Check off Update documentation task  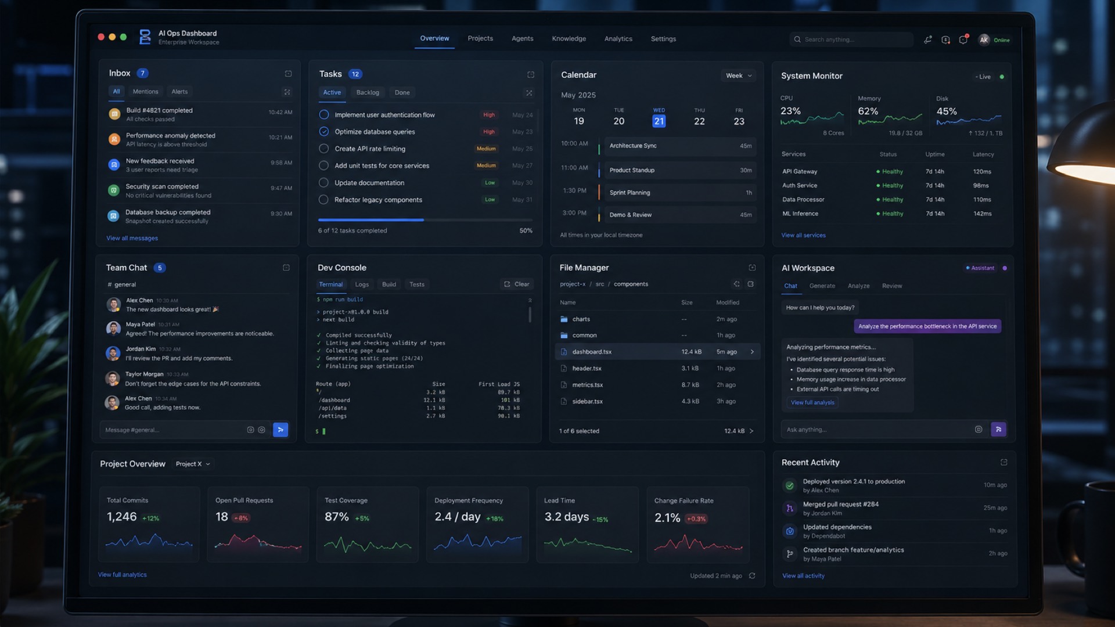point(324,182)
